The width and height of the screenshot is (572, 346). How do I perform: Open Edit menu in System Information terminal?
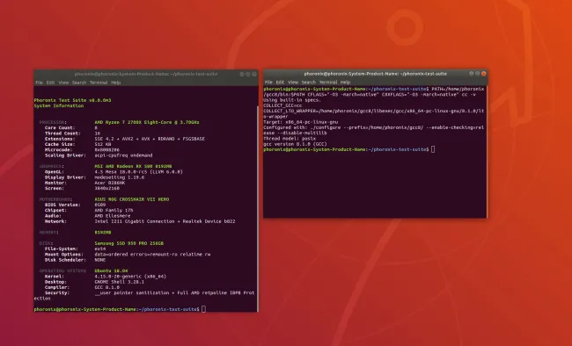pyautogui.click(x=50, y=83)
